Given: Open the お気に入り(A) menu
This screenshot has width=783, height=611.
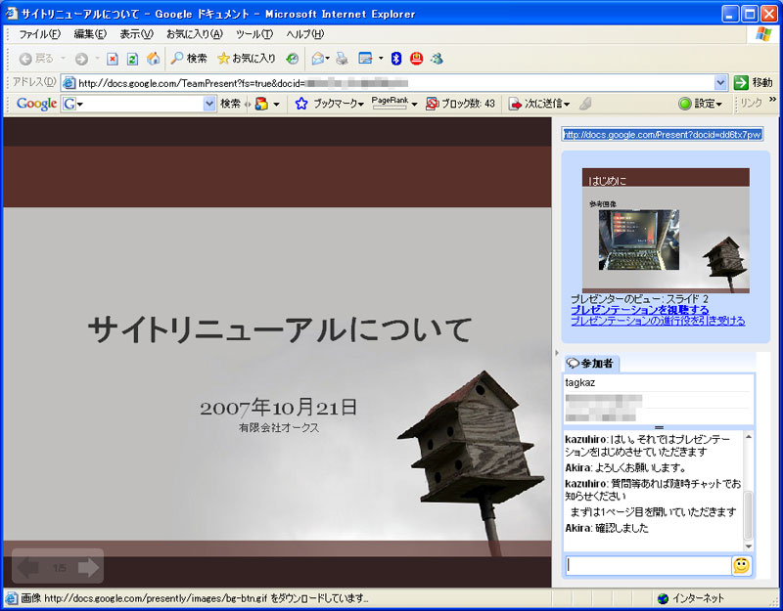Looking at the screenshot, I should (194, 34).
